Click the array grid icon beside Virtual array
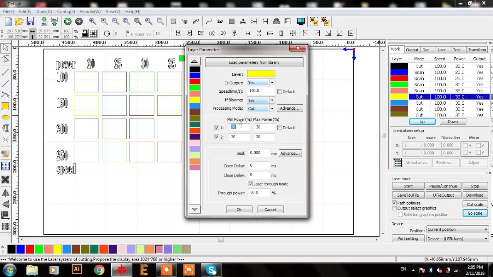Screen dimensions: 493x277 pyautogui.click(x=397, y=163)
